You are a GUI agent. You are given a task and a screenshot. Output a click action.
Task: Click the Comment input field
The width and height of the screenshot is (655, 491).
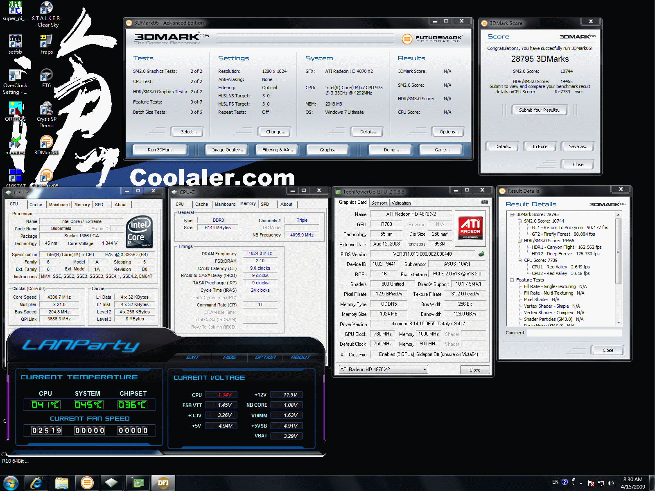pos(574,333)
